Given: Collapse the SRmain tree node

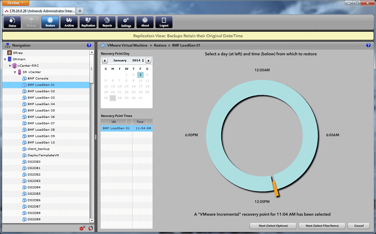Looking at the screenshot, I should coord(5,59).
